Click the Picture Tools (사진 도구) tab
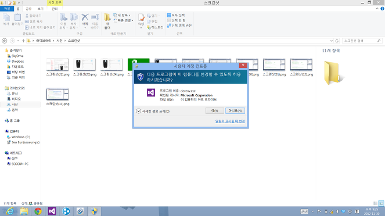This screenshot has height=216, width=385. click(55, 2)
